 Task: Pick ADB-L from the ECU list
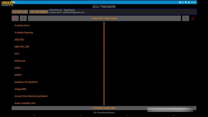(x=18, y=68)
